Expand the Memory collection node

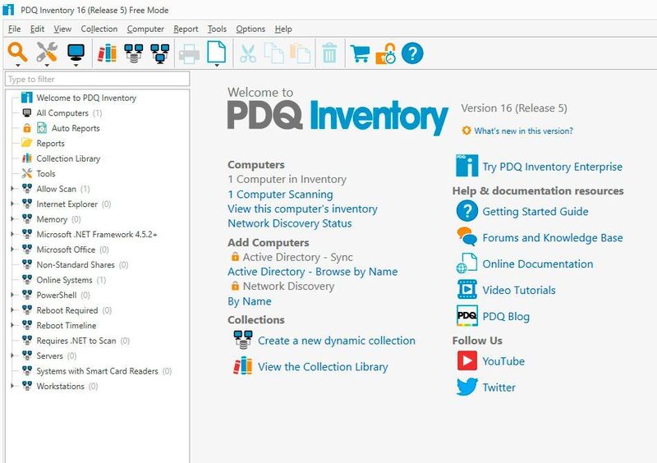coord(12,219)
